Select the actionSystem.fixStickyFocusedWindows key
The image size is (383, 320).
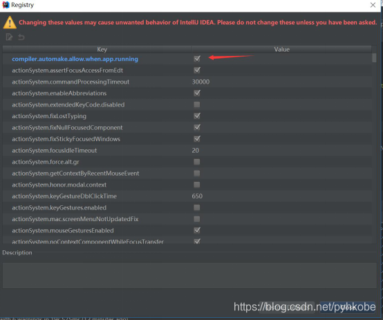pos(66,139)
